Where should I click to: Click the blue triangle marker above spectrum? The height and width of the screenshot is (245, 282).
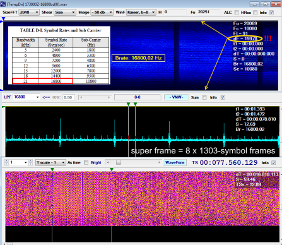tap(3, 19)
